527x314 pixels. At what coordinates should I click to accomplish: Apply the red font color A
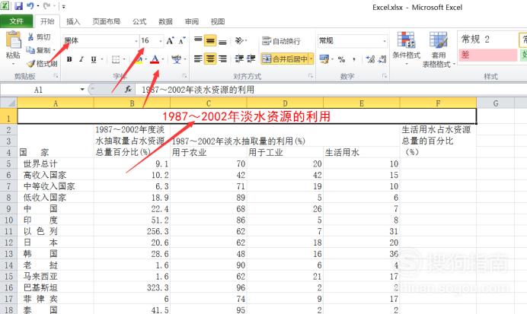click(x=155, y=59)
